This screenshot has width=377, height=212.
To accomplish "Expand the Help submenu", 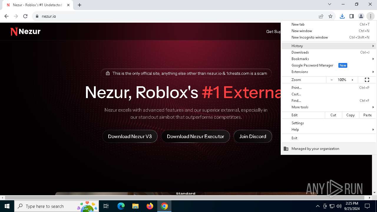I will (329, 130).
